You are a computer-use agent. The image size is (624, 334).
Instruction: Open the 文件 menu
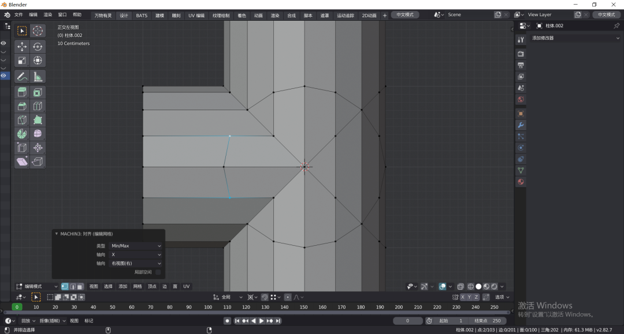tap(18, 15)
